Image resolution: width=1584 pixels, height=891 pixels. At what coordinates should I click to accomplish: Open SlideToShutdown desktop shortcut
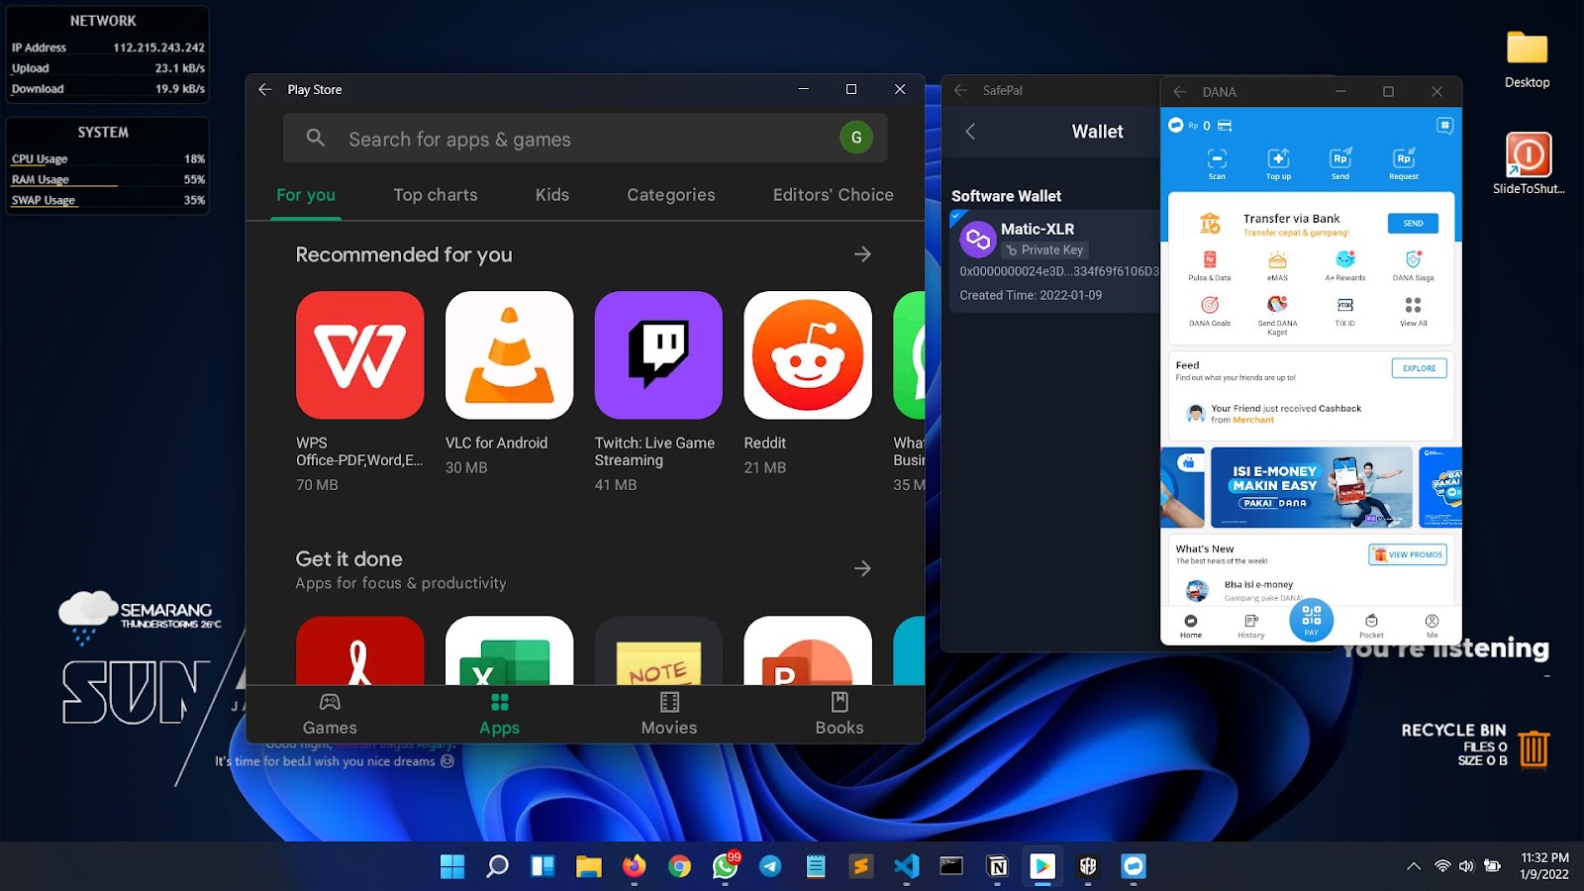1528,163
